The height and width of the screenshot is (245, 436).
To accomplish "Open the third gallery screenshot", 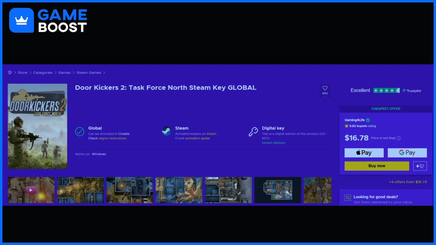I will click(130, 190).
